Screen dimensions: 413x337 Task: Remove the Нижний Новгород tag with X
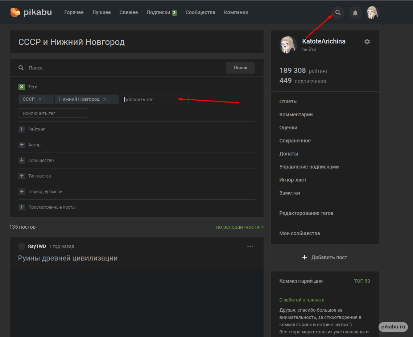tap(105, 99)
